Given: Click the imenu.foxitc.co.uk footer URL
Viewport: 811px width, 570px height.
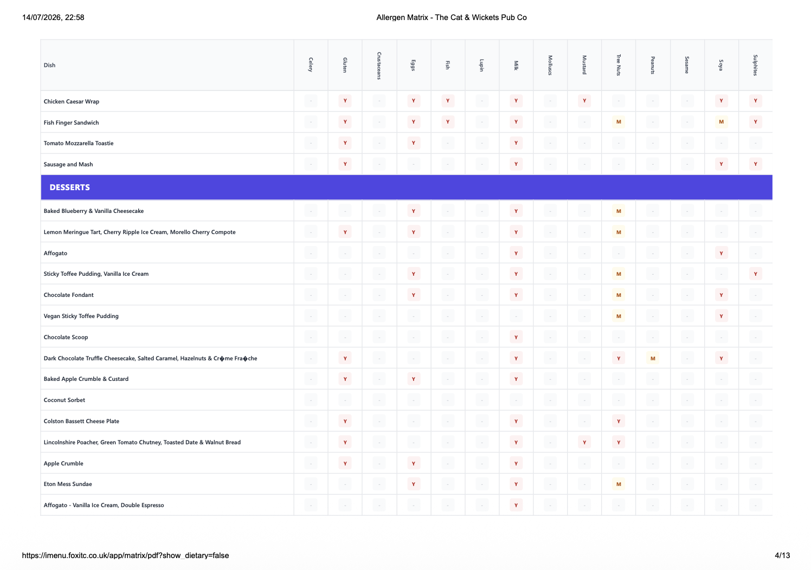Looking at the screenshot, I should pyautogui.click(x=125, y=555).
